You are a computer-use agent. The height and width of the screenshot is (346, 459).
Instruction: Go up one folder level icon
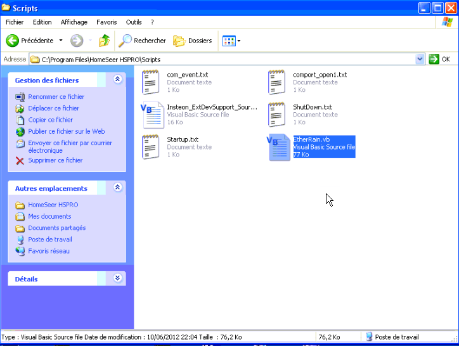[x=104, y=41]
